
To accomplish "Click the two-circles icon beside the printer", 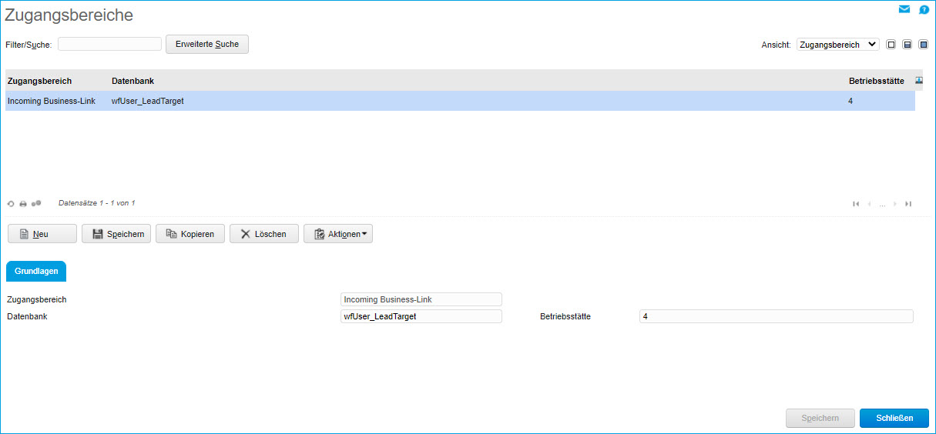I will [x=36, y=203].
